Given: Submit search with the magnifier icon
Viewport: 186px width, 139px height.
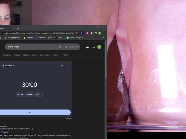Looking at the screenshot, I should tap(76, 47).
